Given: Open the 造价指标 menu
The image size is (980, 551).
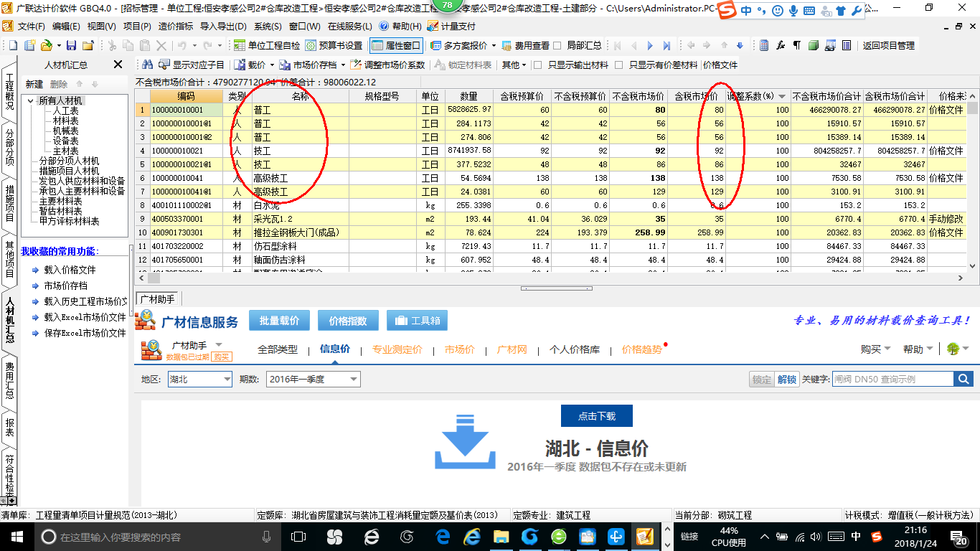Looking at the screenshot, I should coord(175,27).
